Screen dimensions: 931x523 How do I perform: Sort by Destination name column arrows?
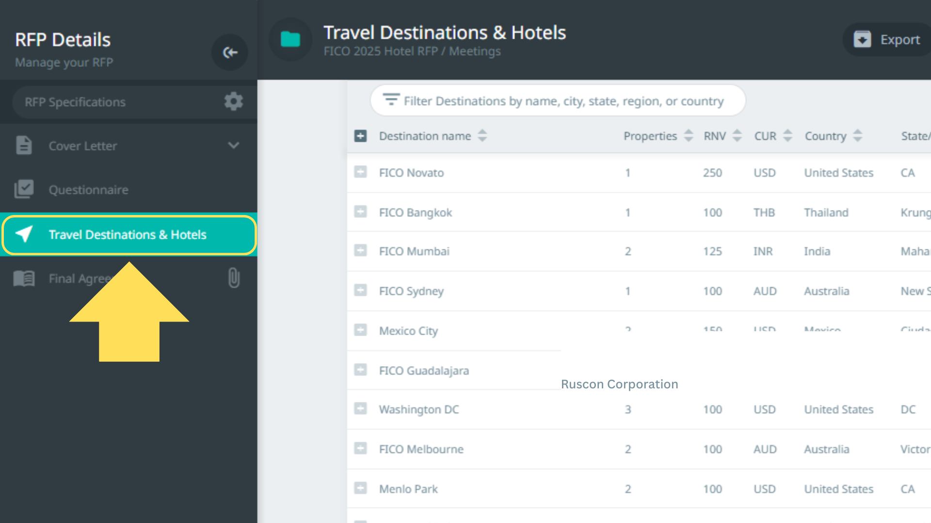click(x=482, y=136)
